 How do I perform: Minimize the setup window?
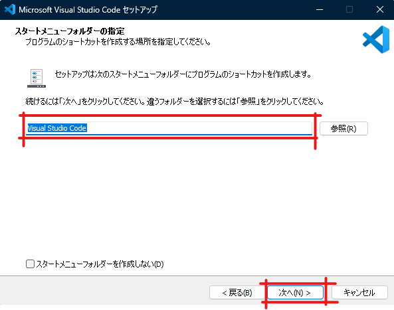[x=320, y=9]
